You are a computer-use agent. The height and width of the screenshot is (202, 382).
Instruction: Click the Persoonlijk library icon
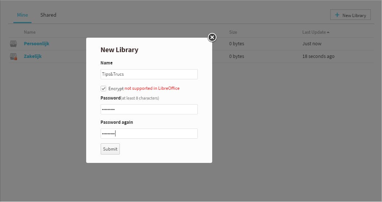click(x=13, y=44)
